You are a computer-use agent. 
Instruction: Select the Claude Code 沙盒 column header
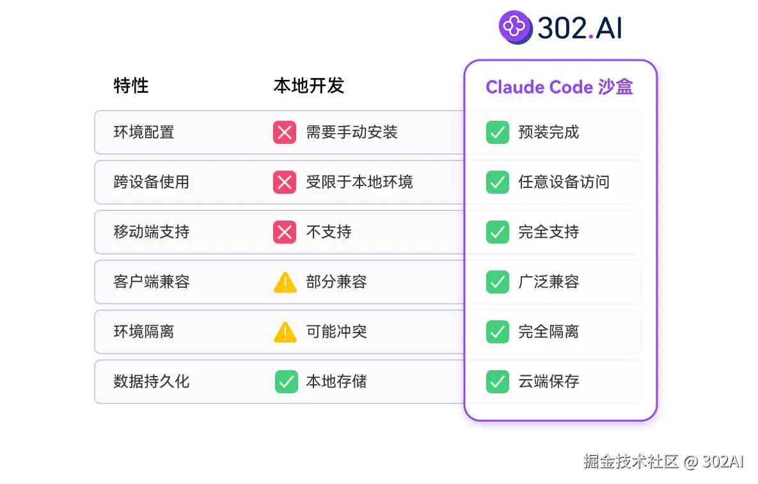(559, 87)
